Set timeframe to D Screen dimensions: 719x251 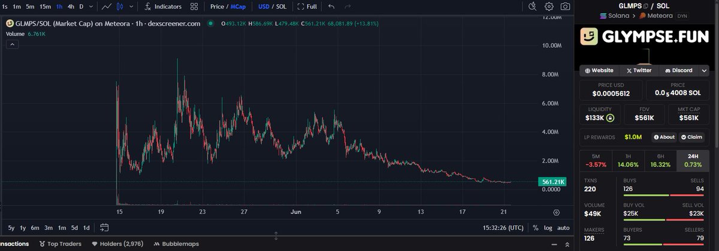[x=81, y=7]
